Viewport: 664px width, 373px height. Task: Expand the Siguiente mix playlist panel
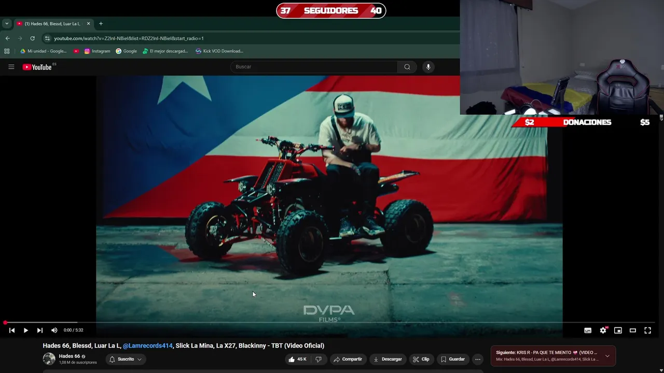pyautogui.click(x=607, y=356)
